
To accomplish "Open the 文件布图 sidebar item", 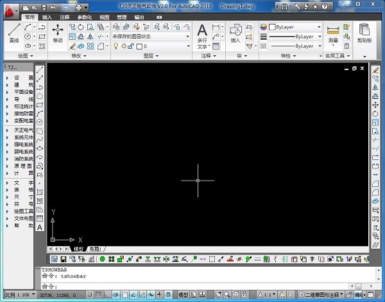I will [20, 218].
